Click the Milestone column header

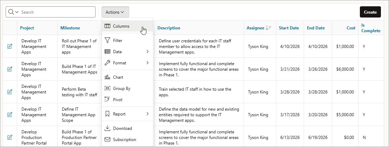click(x=70, y=28)
